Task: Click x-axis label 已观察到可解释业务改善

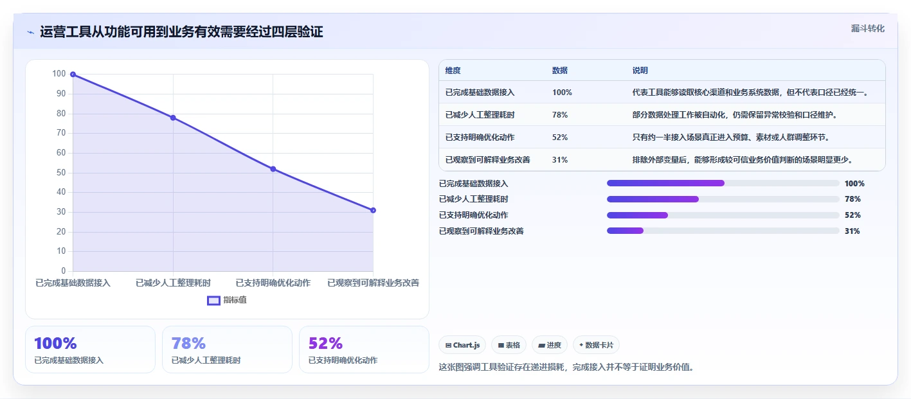Action: point(373,283)
